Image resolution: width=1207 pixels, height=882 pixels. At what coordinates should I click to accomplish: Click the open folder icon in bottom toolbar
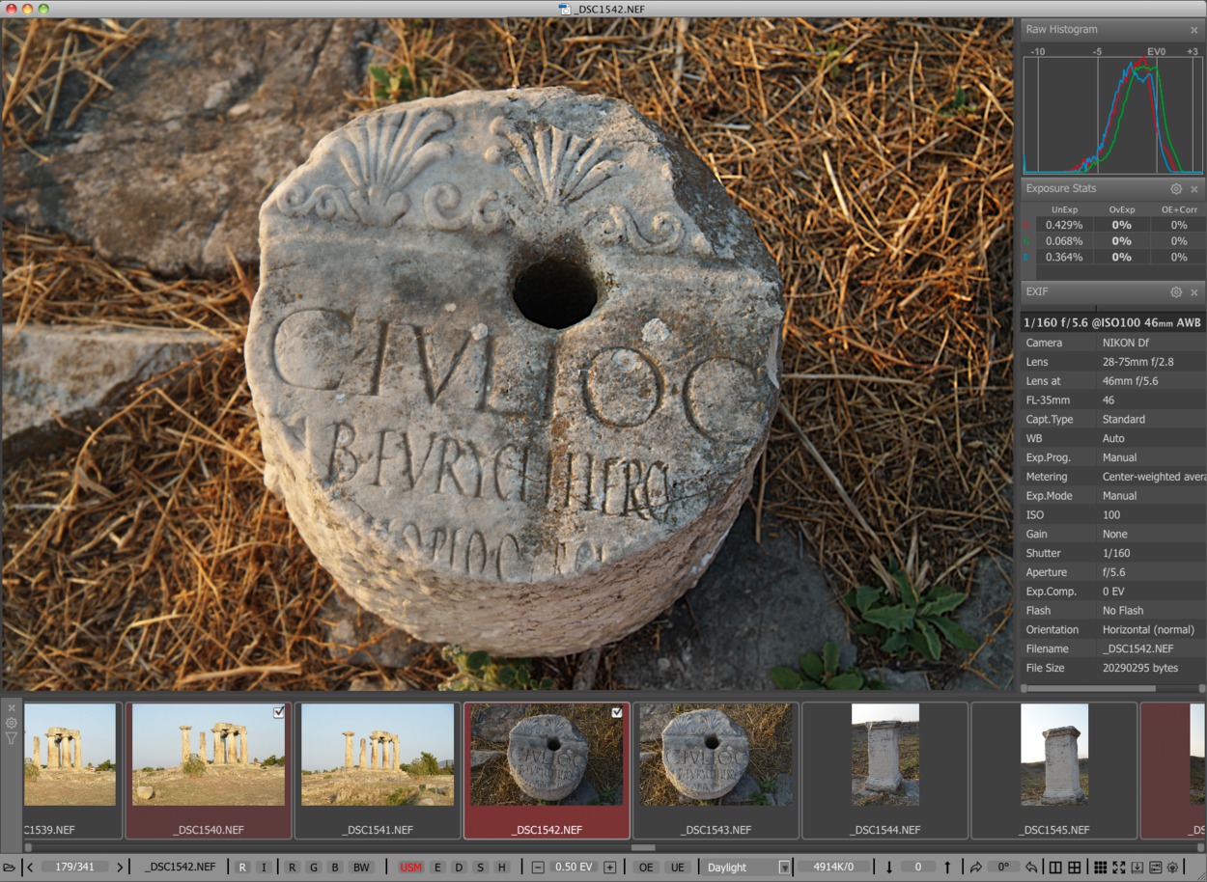click(x=10, y=868)
